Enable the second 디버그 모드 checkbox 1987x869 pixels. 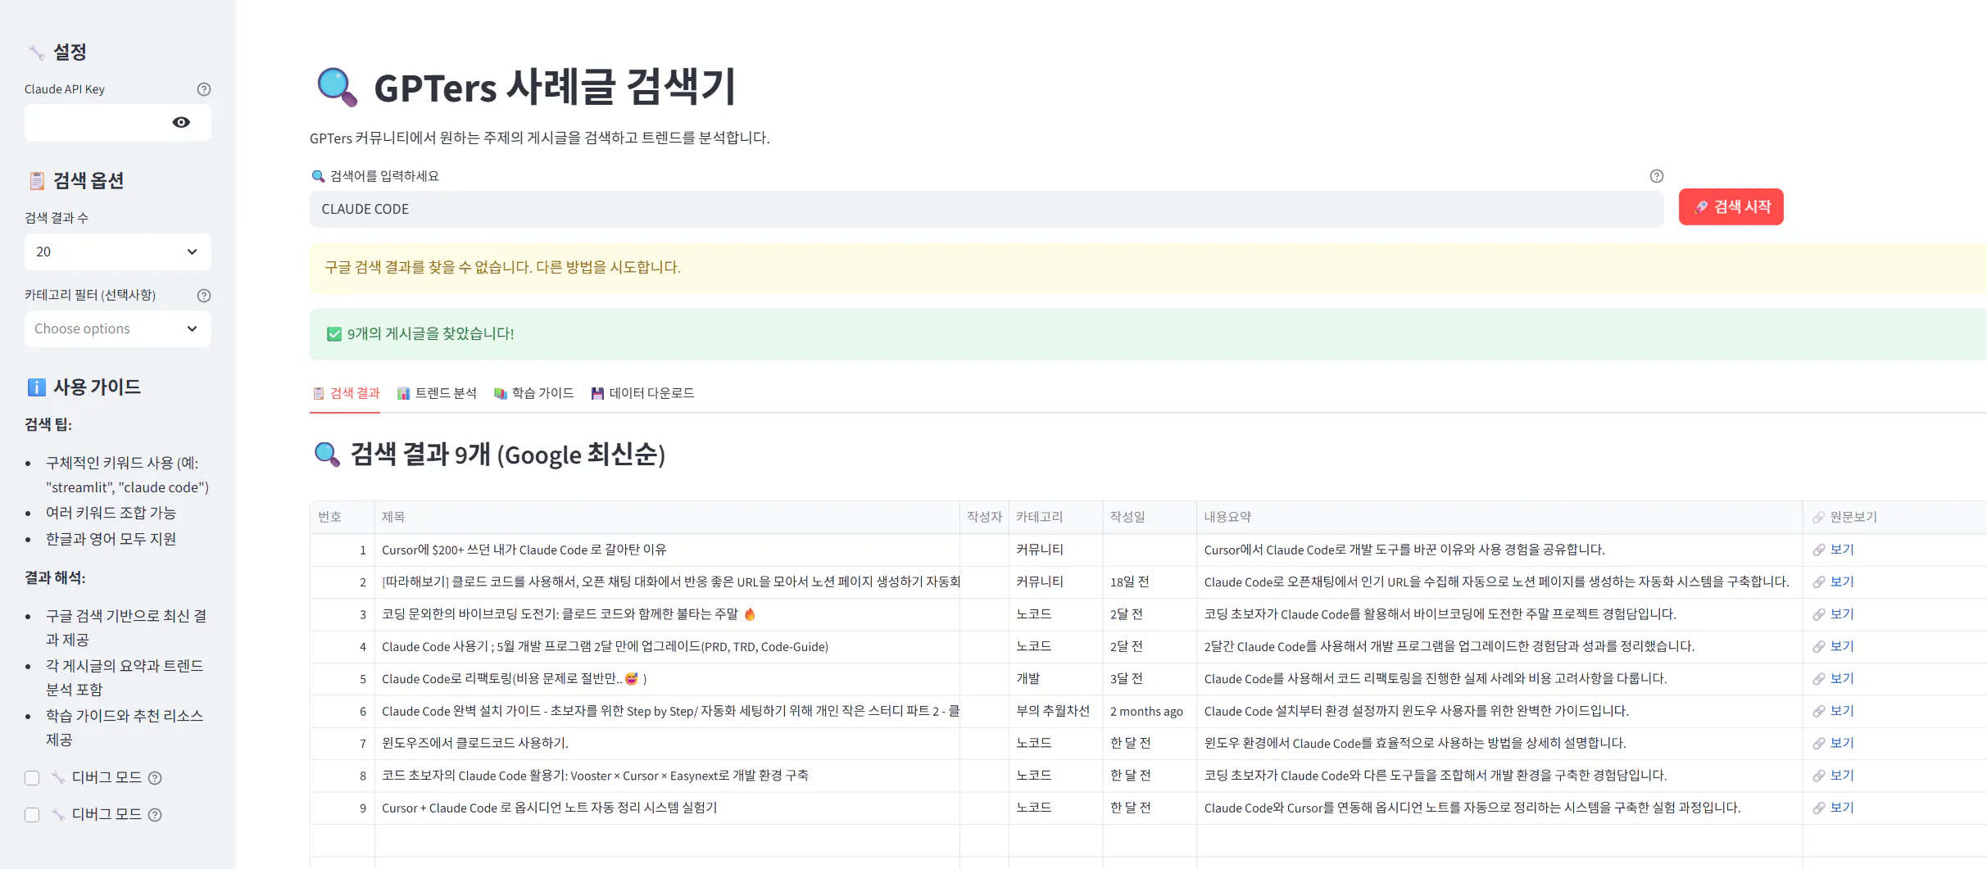(32, 814)
